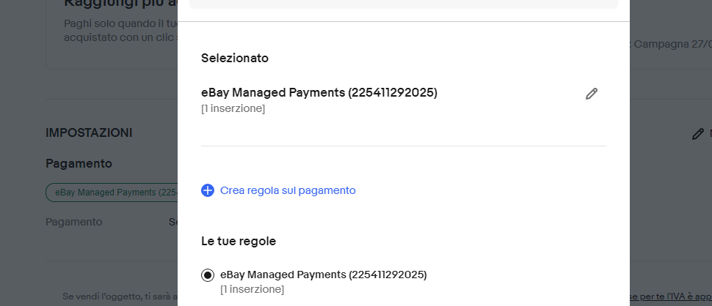Image resolution: width=712 pixels, height=306 pixels.
Task: Click the bold Pagamento section title
Action: (79, 163)
